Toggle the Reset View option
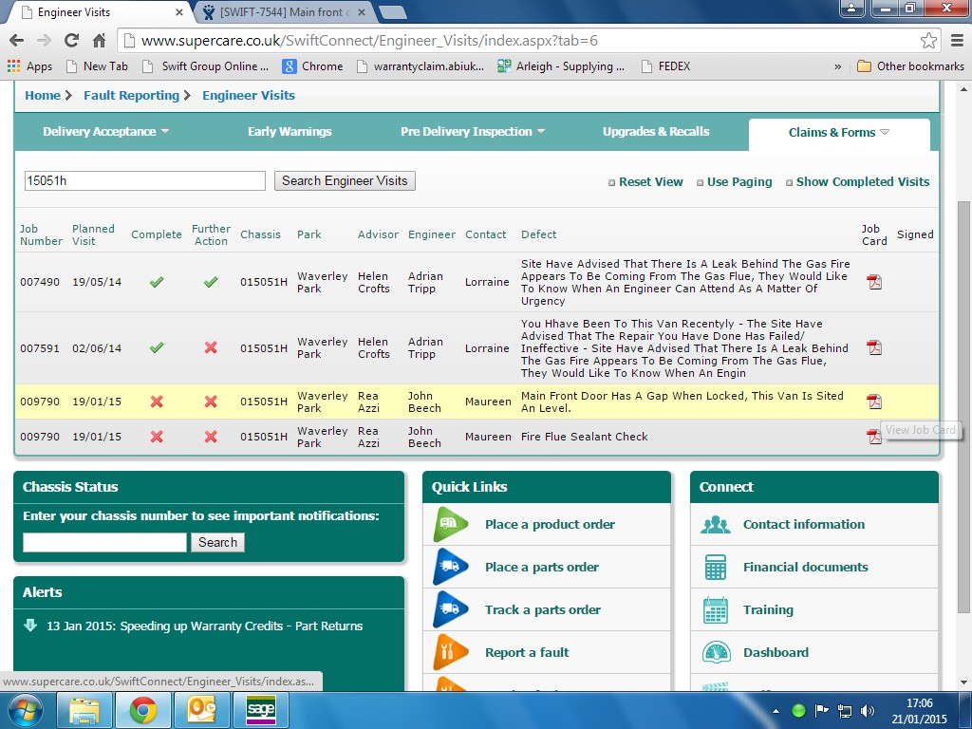 coord(645,182)
